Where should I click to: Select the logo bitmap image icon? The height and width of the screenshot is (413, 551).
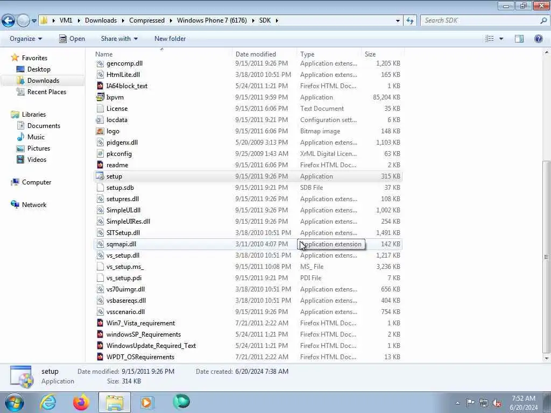[100, 131]
